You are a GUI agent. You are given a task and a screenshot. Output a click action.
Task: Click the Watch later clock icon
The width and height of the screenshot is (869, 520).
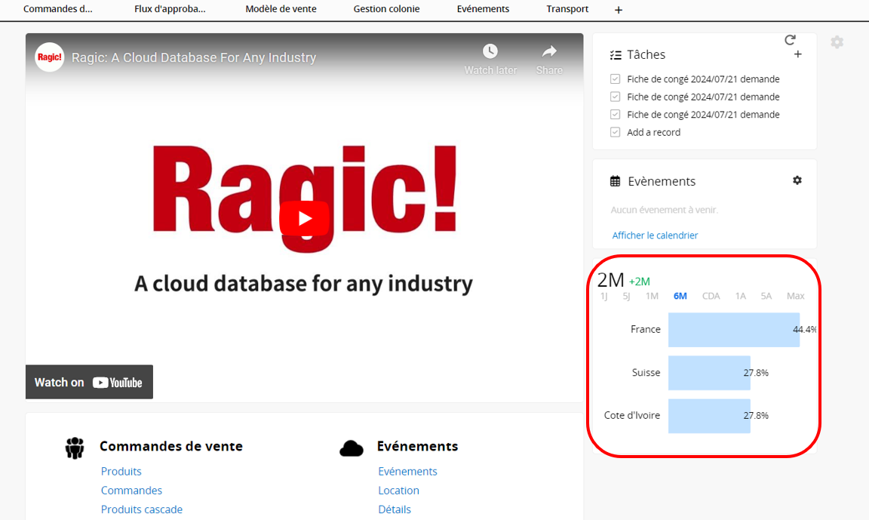(490, 51)
